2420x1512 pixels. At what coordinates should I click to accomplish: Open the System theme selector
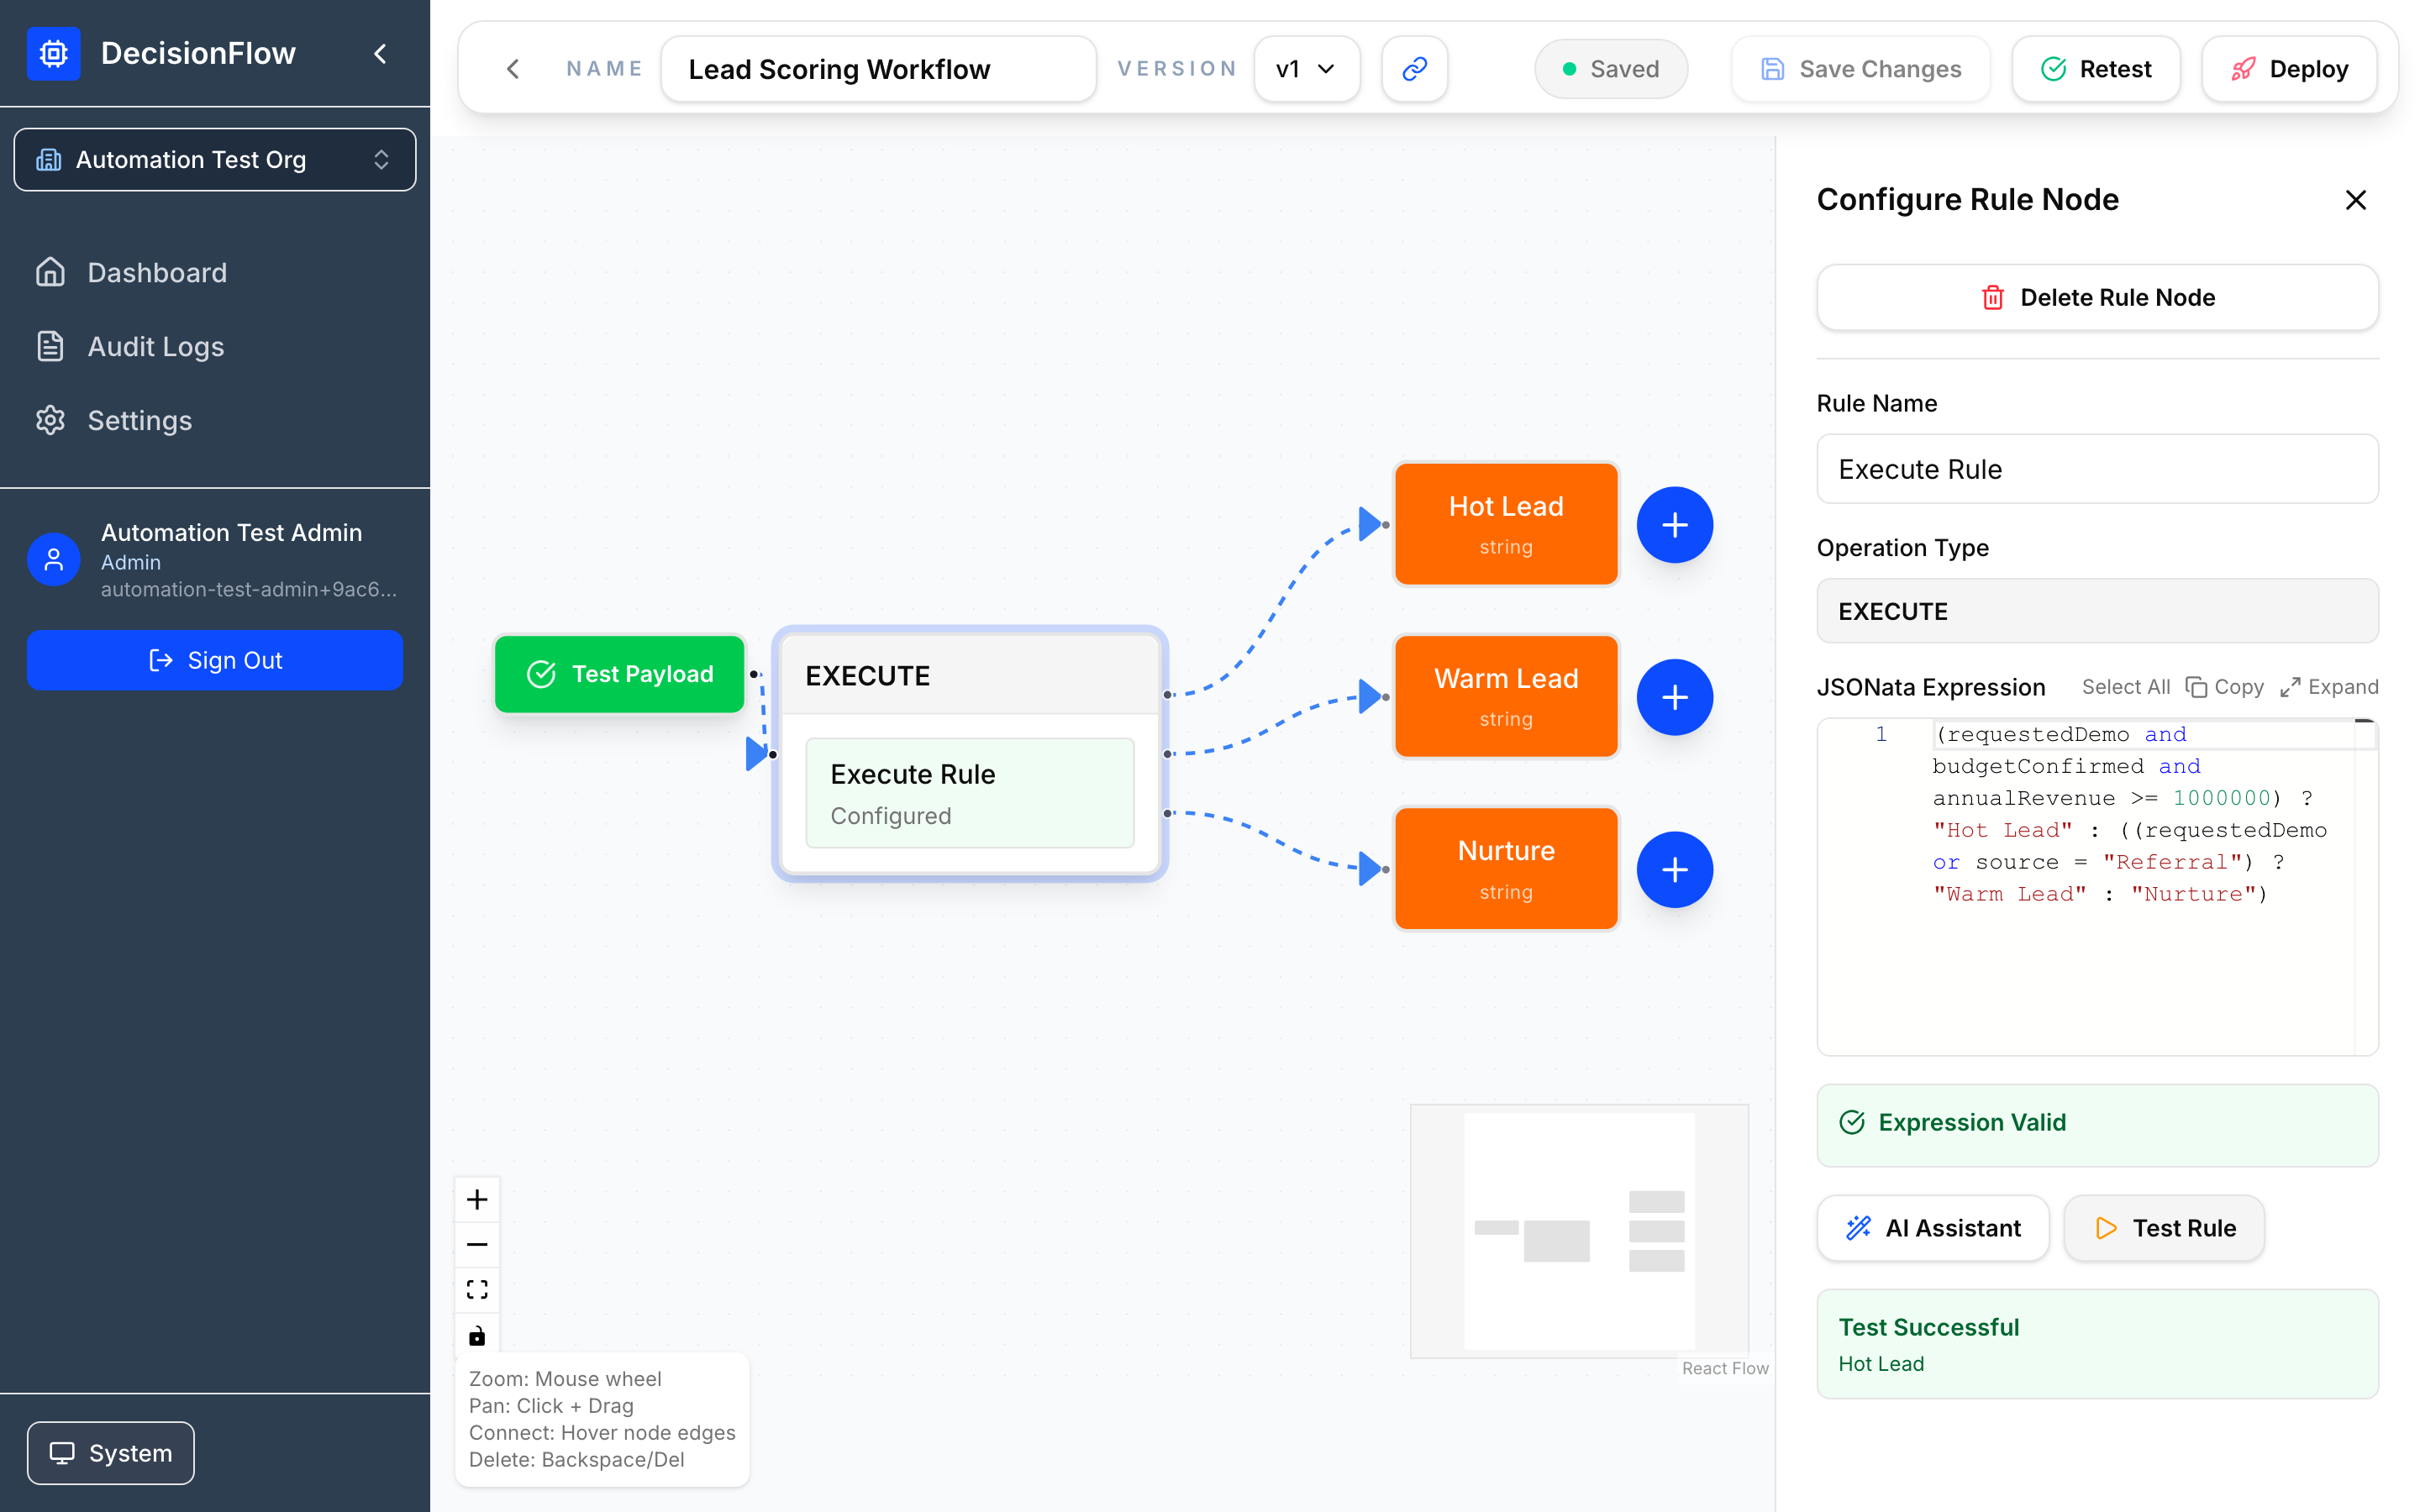pyautogui.click(x=111, y=1453)
